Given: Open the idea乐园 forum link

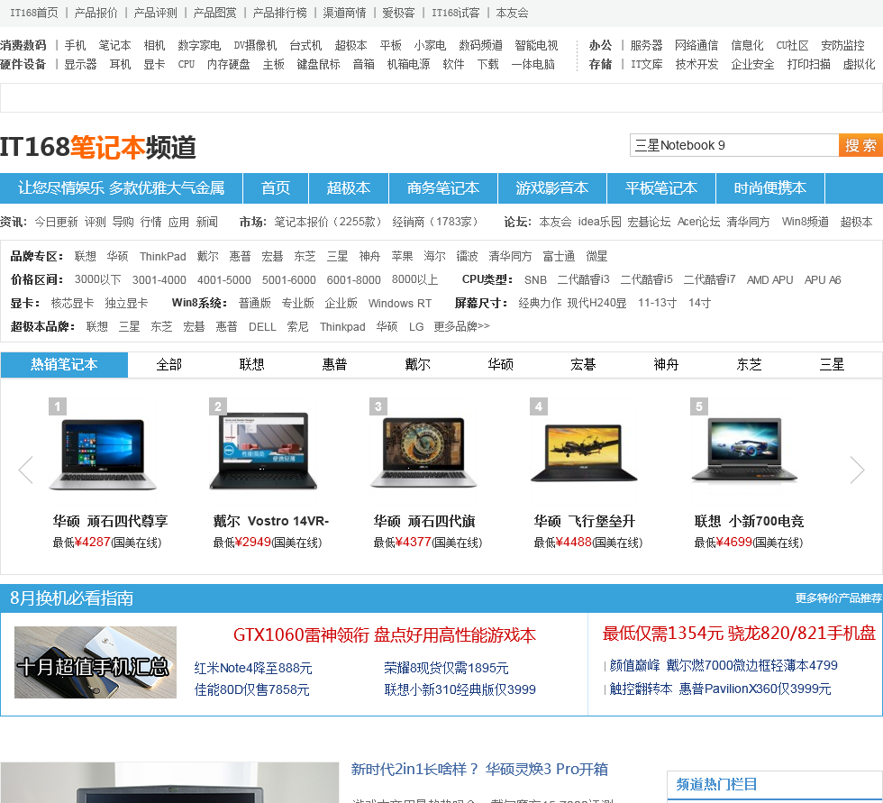Looking at the screenshot, I should pyautogui.click(x=600, y=222).
